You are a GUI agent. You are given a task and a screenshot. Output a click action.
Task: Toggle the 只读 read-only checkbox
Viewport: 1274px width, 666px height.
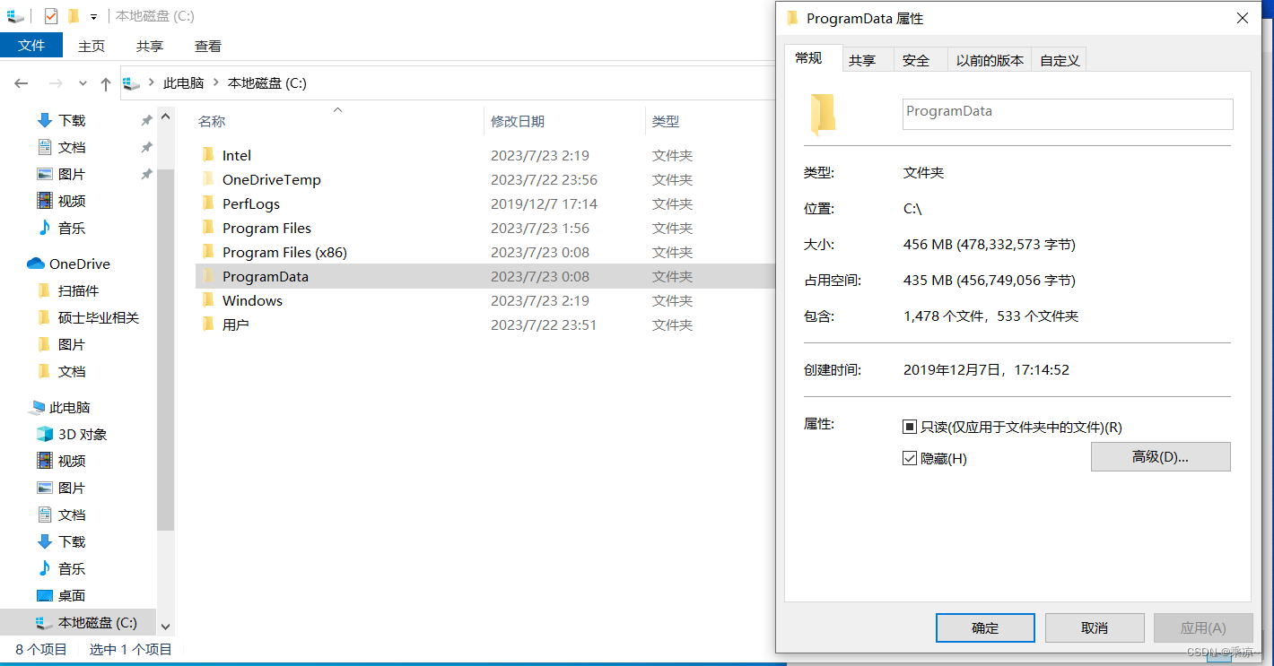coord(910,428)
